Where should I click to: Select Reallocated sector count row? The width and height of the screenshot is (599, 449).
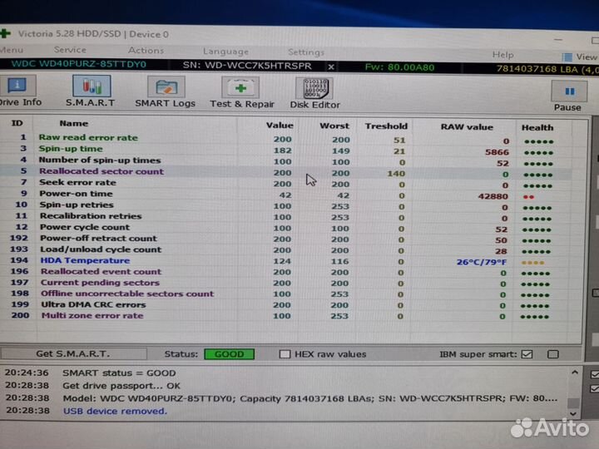coord(285,172)
